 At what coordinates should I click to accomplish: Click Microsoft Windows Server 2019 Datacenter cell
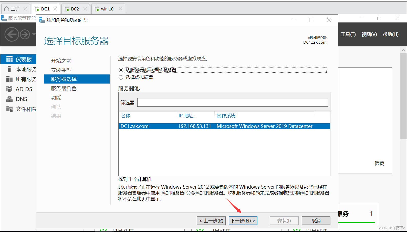pos(265,126)
